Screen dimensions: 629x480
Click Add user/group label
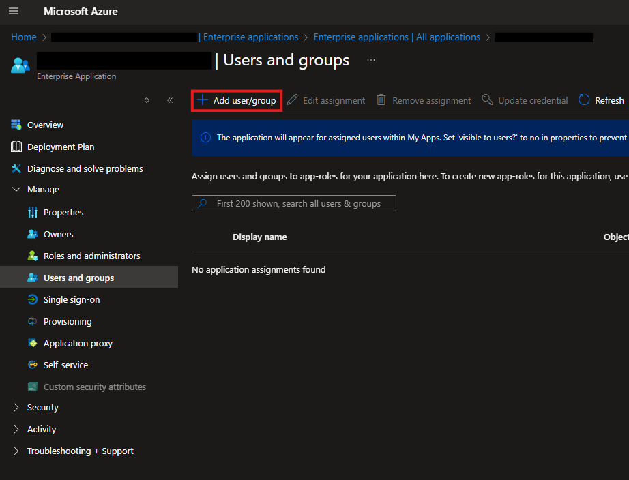pyautogui.click(x=245, y=100)
